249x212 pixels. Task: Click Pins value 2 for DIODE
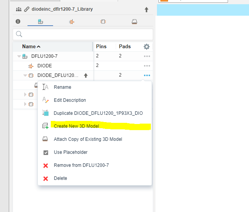pos(97,65)
